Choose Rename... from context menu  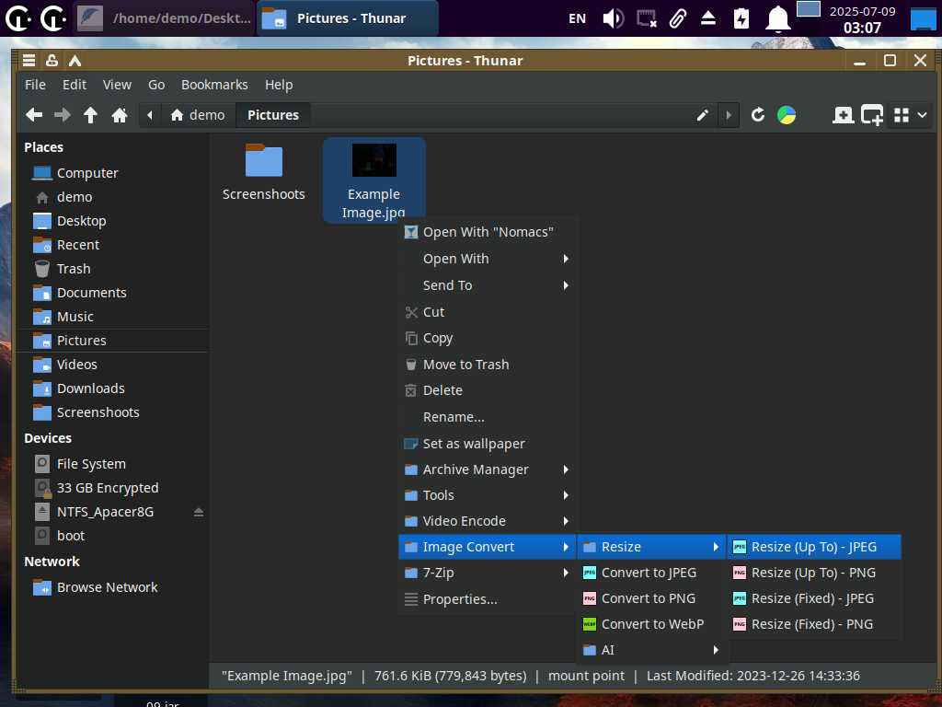pos(488,417)
